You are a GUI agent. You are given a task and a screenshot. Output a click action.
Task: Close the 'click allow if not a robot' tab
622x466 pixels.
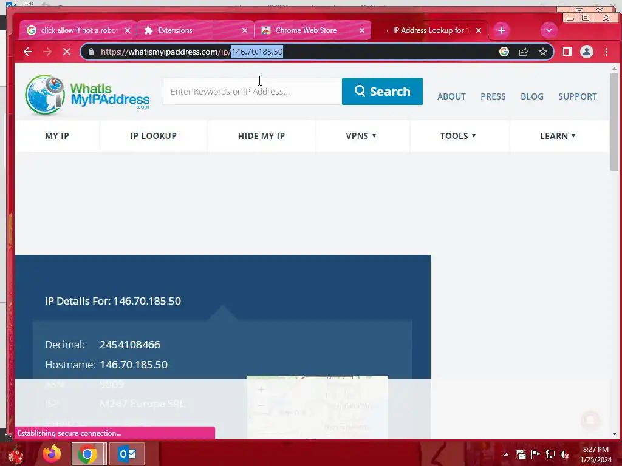128,30
